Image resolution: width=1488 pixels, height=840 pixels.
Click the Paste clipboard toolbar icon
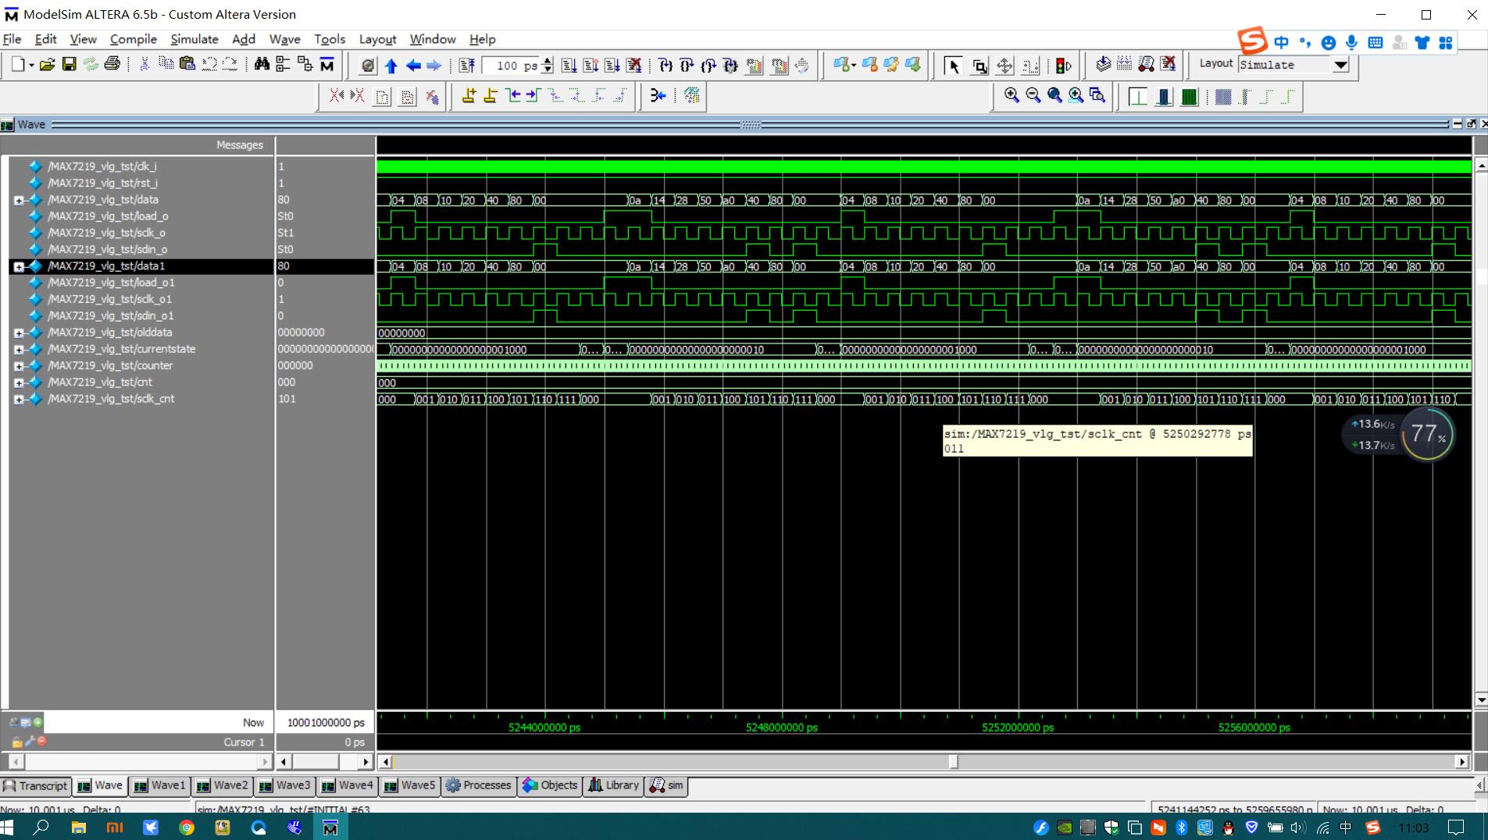click(x=187, y=65)
